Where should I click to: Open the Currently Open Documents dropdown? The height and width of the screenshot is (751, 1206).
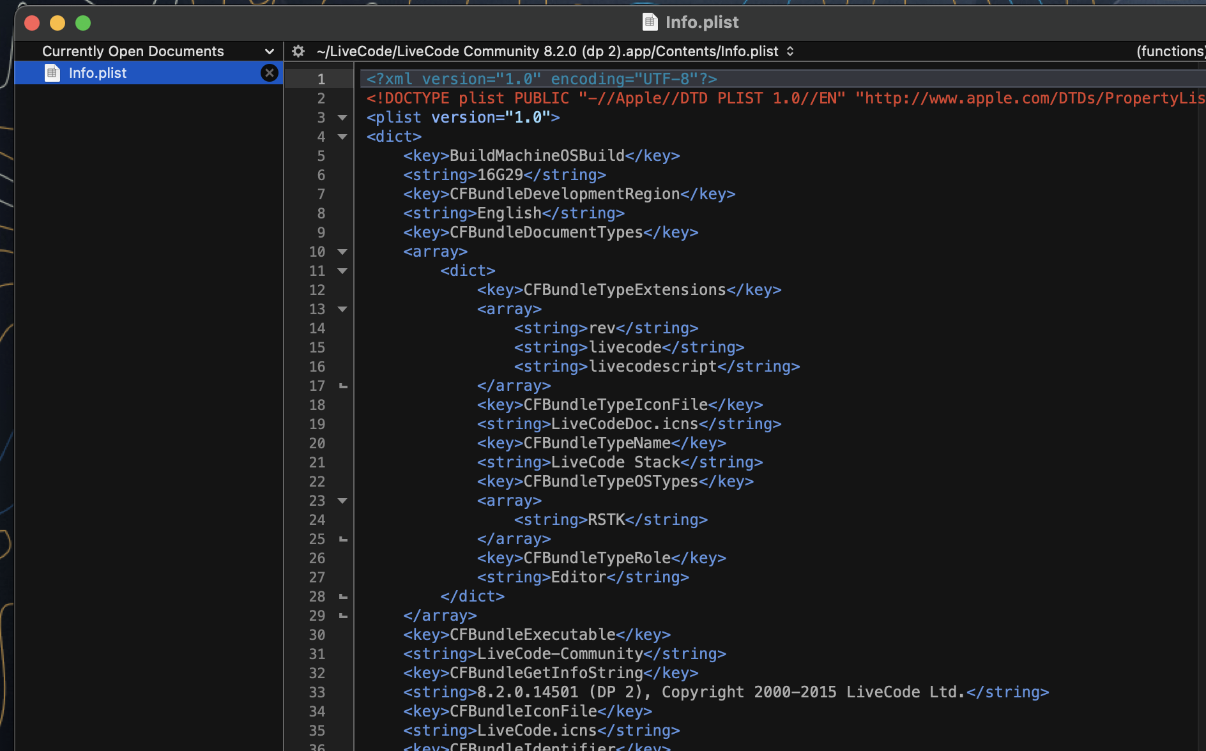[158, 51]
